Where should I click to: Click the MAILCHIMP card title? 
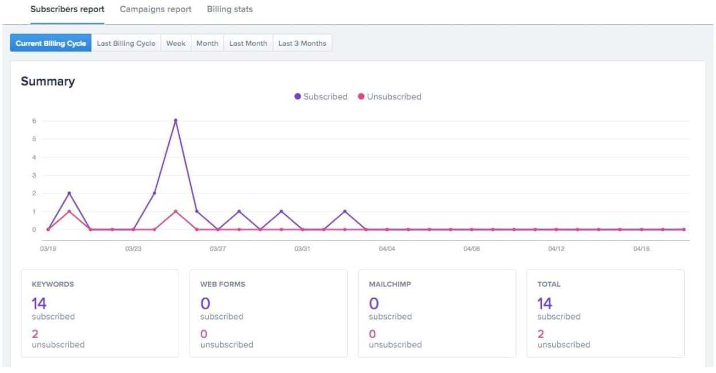[390, 284]
